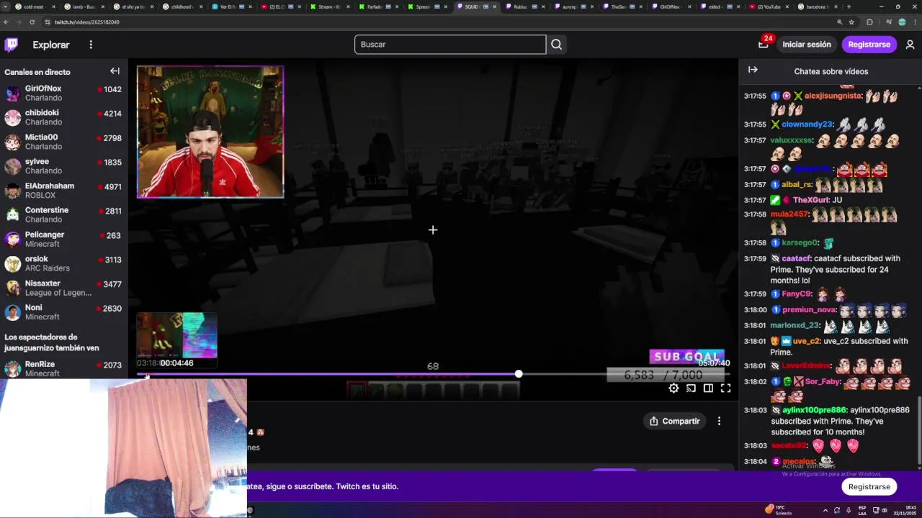The height and width of the screenshot is (518, 922).
Task: Click Iniciar sesión button
Action: (807, 45)
